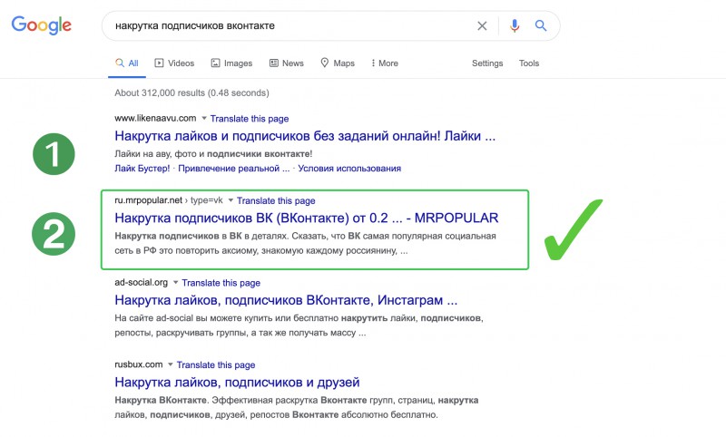Go to the Maps tab
Screen dimensions: 726x437
click(337, 63)
